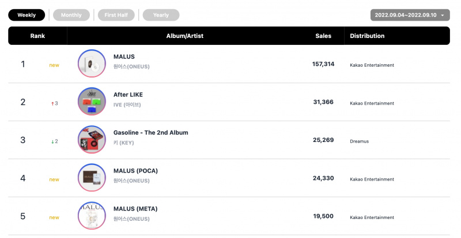This screenshot has height=238, width=461.
Task: Open the After LIKE album title link
Action: [x=128, y=94]
